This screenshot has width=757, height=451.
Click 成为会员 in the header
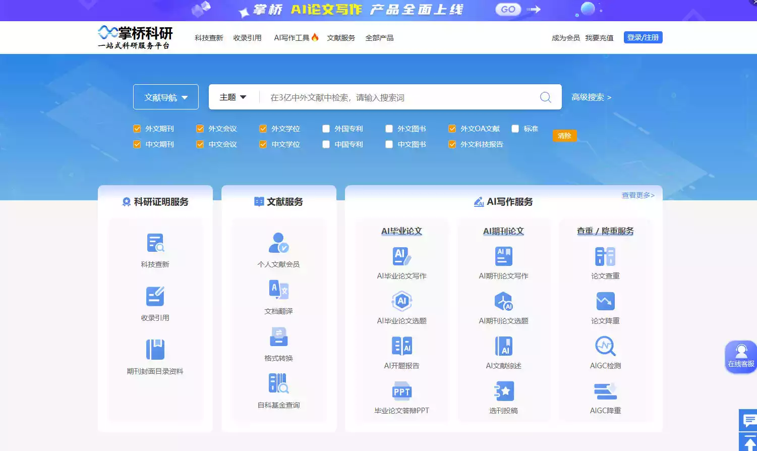(566, 38)
